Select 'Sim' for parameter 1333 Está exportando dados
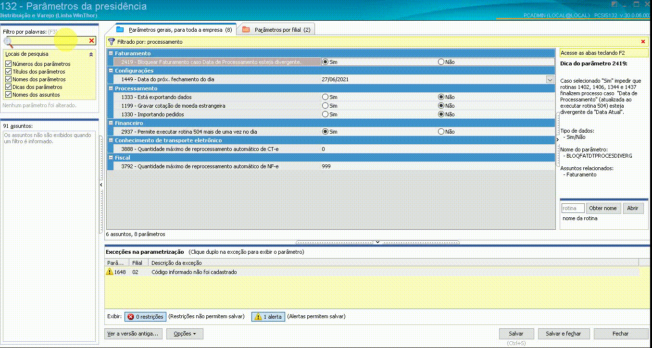 [x=326, y=97]
